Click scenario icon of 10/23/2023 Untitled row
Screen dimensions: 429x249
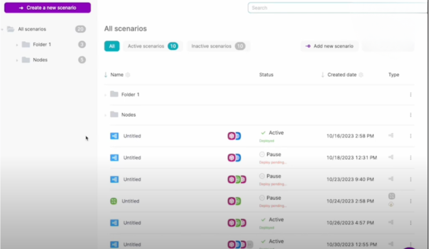[114, 179]
